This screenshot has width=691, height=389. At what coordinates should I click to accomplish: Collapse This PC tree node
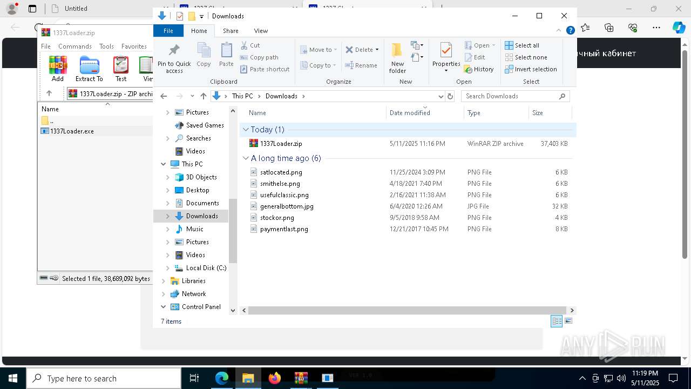click(x=163, y=164)
